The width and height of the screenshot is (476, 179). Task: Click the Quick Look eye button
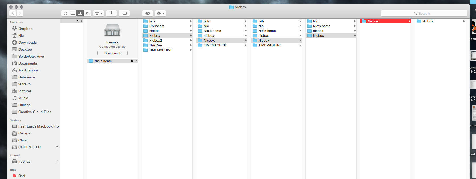click(x=148, y=13)
